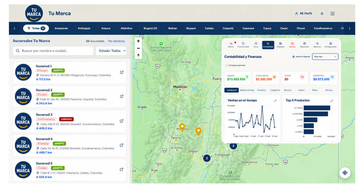The width and height of the screenshot is (364, 188).
Task: Expand the Top 5 Productos chart
Action: (x=332, y=101)
